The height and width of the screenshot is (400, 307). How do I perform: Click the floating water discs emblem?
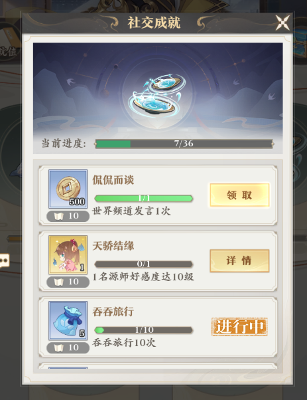[156, 96]
